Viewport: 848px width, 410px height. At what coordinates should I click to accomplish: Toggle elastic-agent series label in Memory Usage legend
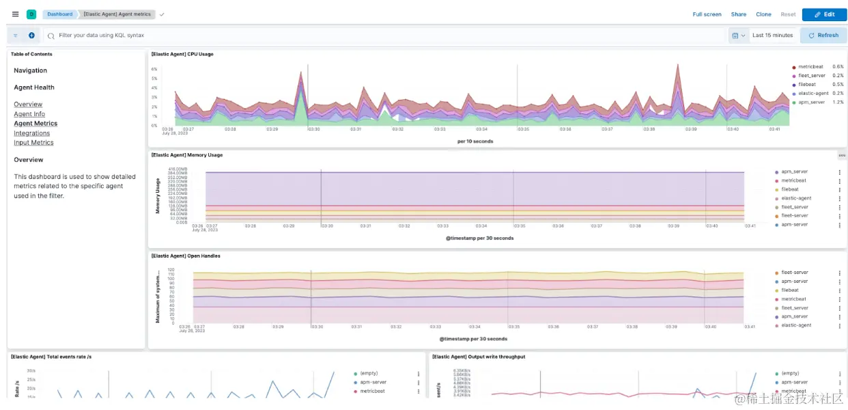(796, 199)
